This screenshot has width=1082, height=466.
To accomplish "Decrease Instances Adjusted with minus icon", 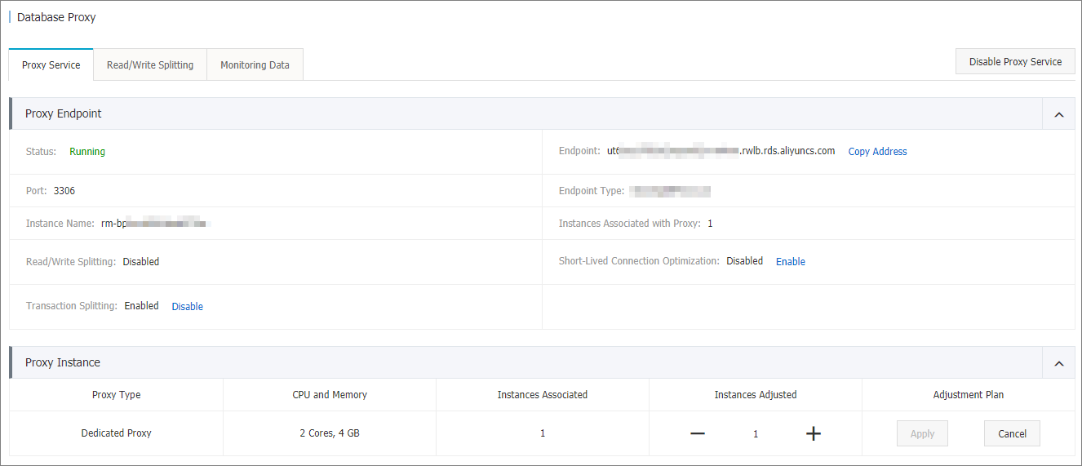I will point(698,434).
